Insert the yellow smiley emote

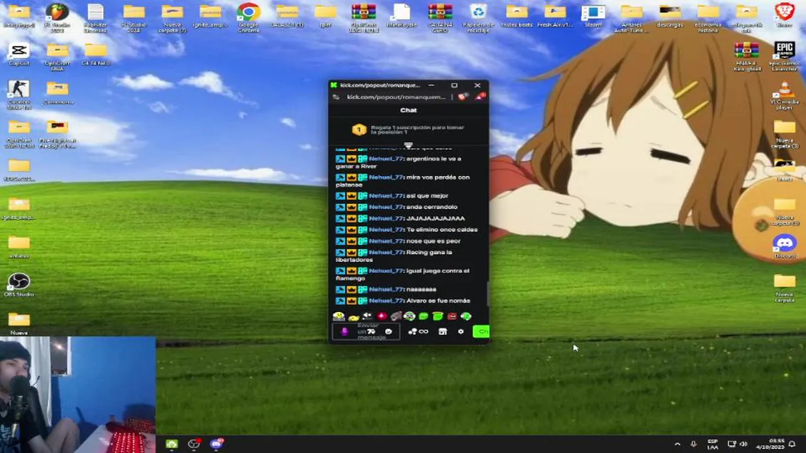[339, 316]
